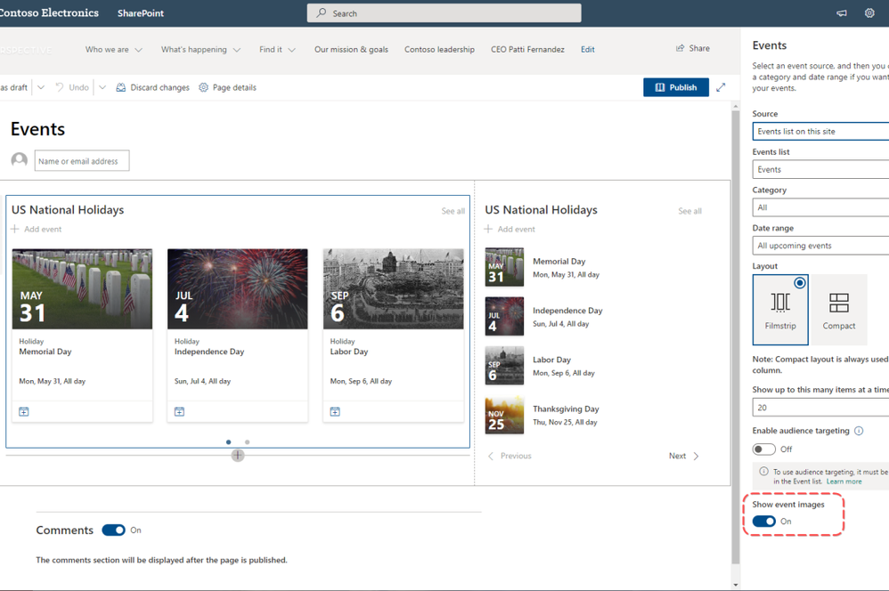Click the megaphone notification icon

coord(842,13)
